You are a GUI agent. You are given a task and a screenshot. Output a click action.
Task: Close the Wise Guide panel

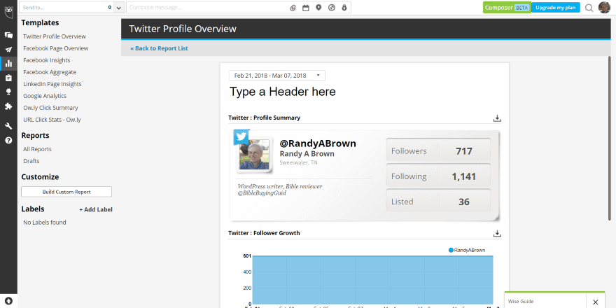coord(595,302)
